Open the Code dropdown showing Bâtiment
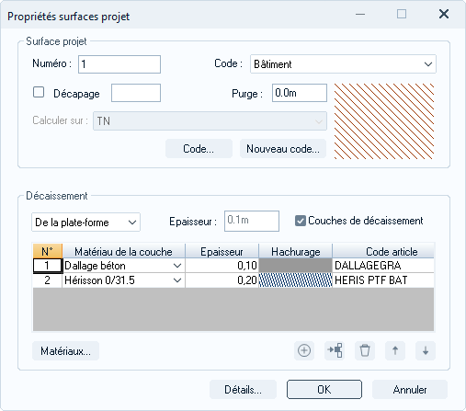Image resolution: width=466 pixels, height=411 pixels. coord(343,64)
